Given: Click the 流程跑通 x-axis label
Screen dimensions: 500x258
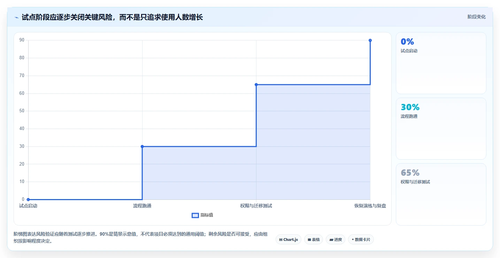Looking at the screenshot, I should pyautogui.click(x=142, y=206).
